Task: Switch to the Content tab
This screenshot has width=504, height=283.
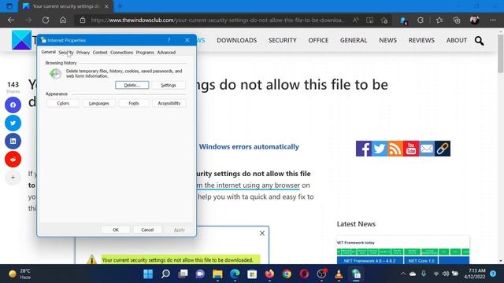Action: click(x=100, y=53)
